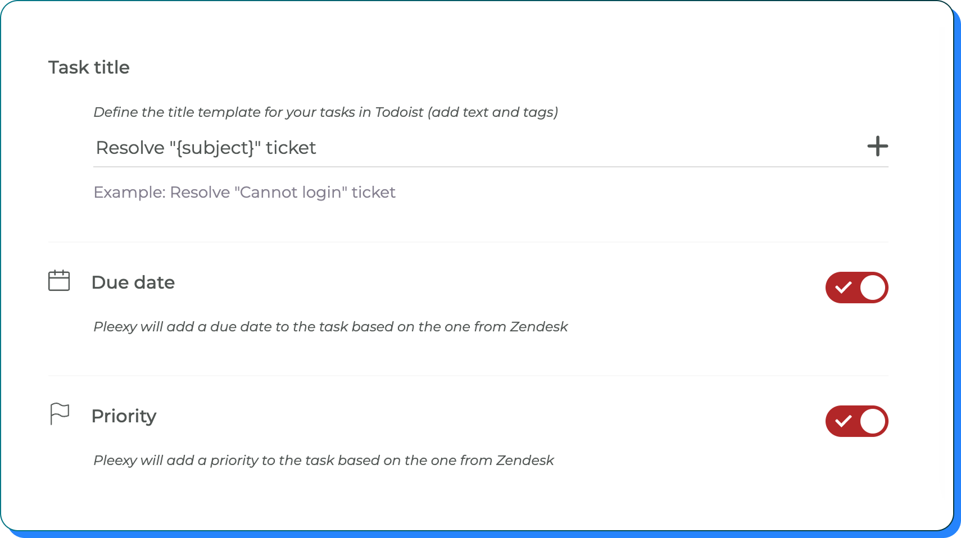Click the italic template instruction text
961x538 pixels.
tap(326, 112)
